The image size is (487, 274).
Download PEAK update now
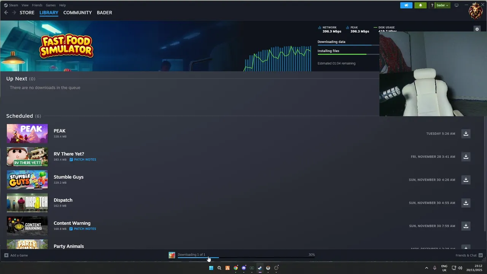[x=466, y=134]
